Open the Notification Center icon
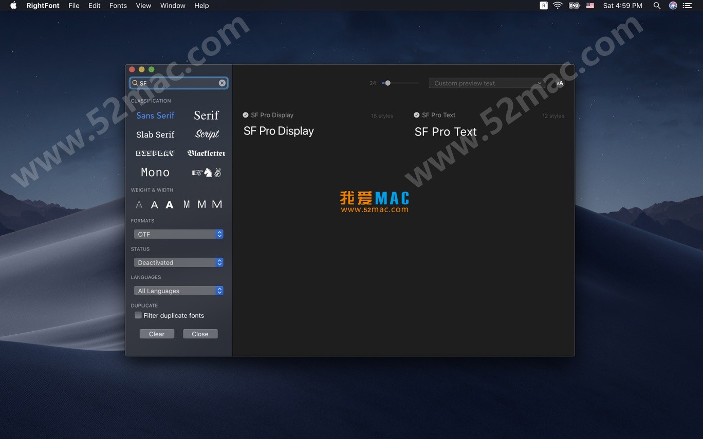 pyautogui.click(x=688, y=6)
